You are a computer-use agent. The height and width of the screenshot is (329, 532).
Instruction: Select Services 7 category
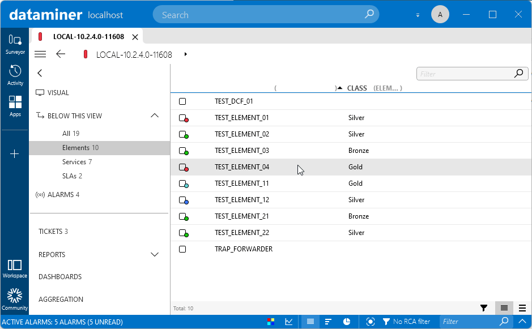click(x=77, y=162)
